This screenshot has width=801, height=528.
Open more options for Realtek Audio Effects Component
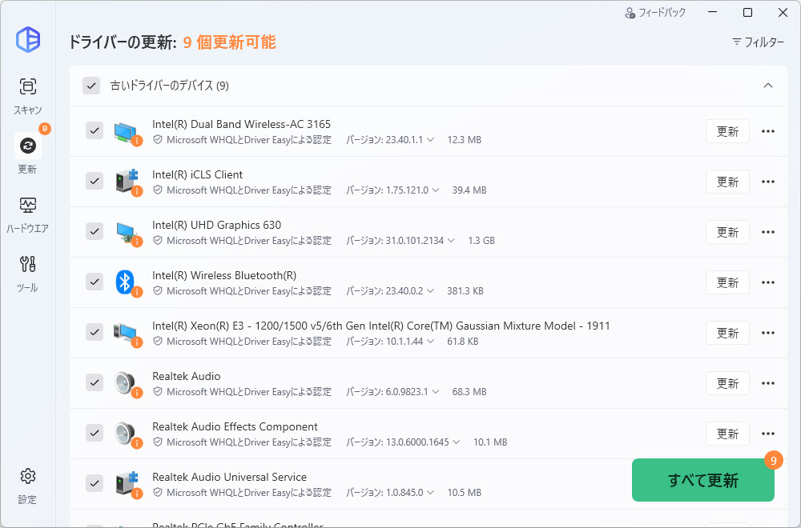(768, 434)
